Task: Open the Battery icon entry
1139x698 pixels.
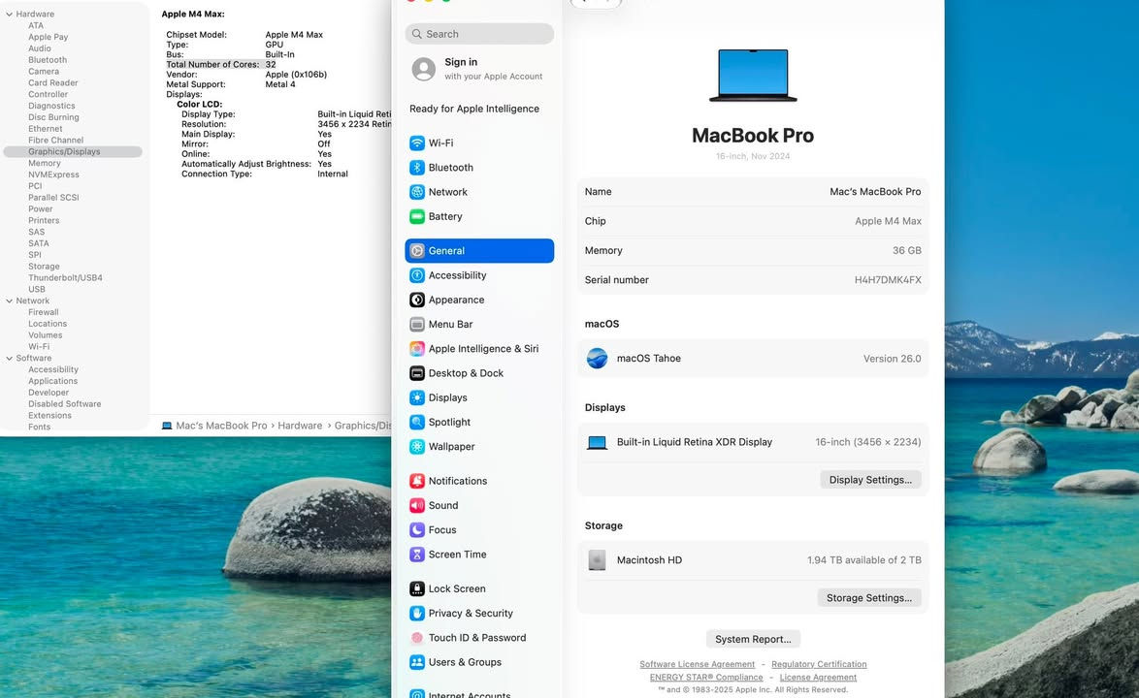Action: click(417, 216)
